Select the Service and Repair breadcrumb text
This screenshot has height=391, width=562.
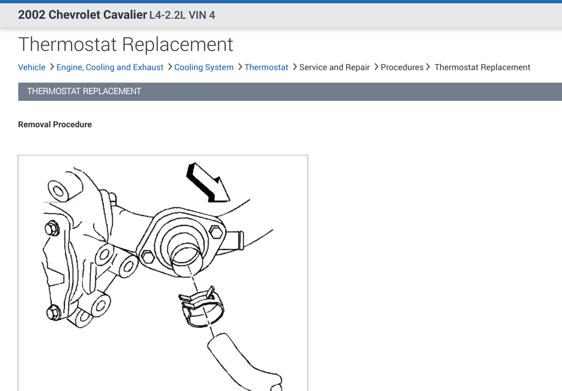334,67
